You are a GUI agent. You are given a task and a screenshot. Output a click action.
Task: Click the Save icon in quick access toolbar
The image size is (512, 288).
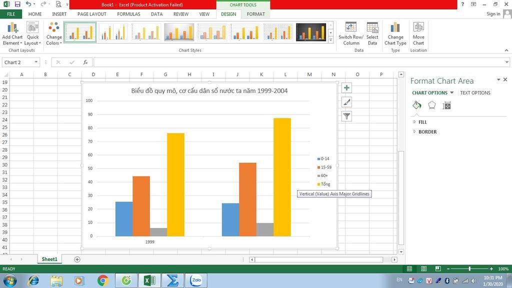[x=17, y=4]
